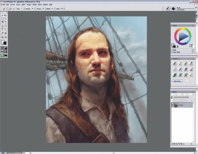Click the toolbox additional black color swatch
The image size is (198, 154).
click(x=5, y=43)
